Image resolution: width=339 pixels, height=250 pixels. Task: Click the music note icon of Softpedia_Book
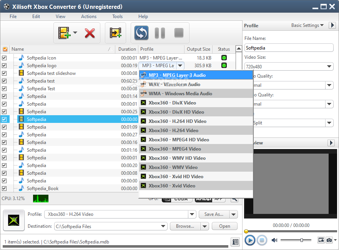click(21, 188)
